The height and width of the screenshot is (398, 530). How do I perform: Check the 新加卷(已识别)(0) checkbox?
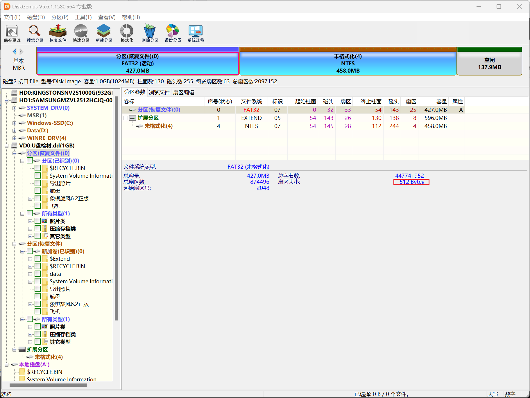pyautogui.click(x=30, y=251)
